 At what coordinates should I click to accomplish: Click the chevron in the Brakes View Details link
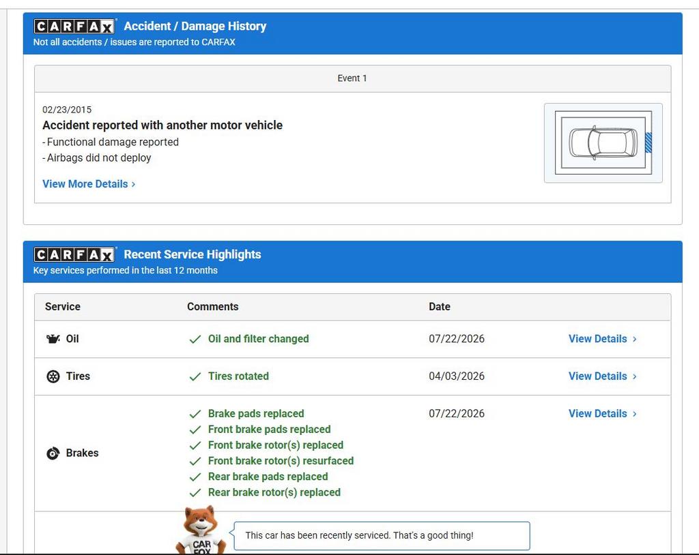coord(634,415)
